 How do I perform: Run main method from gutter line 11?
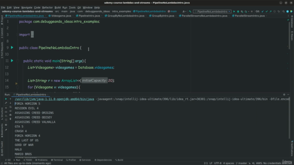point(12,60)
